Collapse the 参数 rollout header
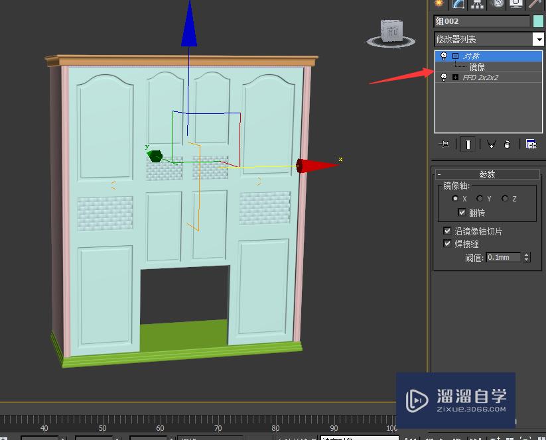Screen dimensions: 546x440 click(x=487, y=174)
